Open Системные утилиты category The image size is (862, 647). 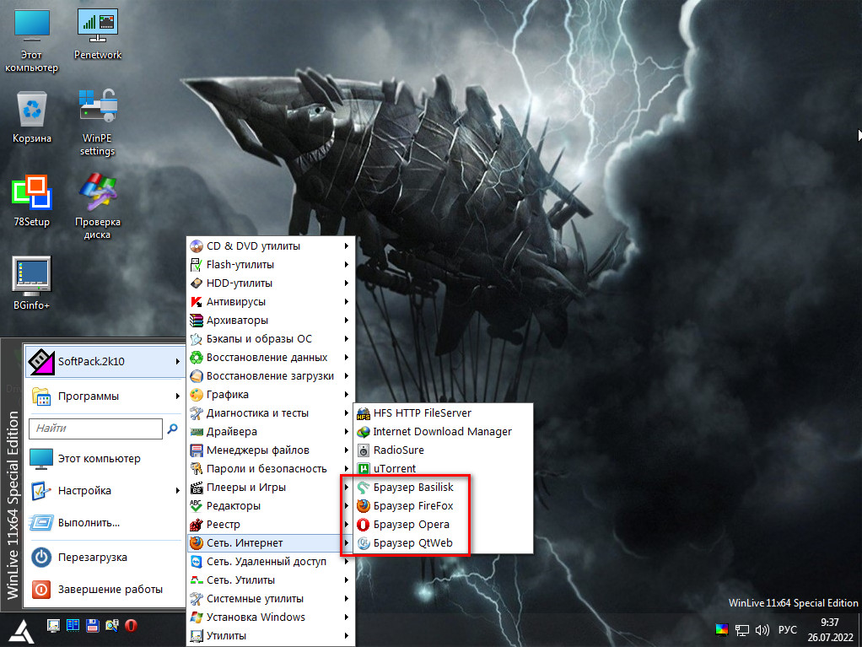(271, 599)
